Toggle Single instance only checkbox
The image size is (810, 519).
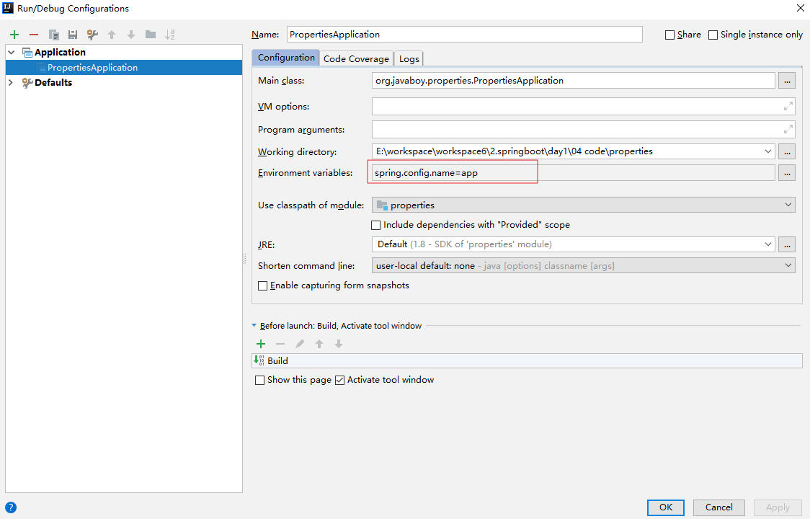(x=713, y=35)
